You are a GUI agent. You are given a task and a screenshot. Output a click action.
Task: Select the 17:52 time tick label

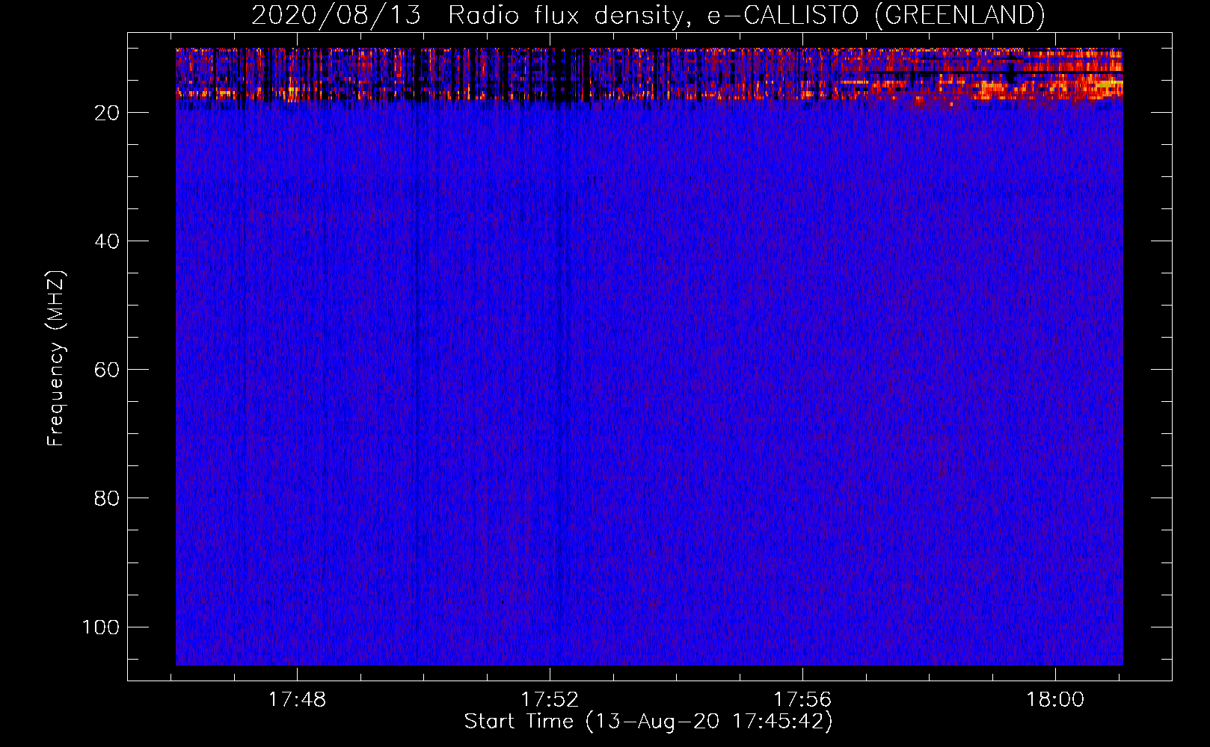(550, 700)
